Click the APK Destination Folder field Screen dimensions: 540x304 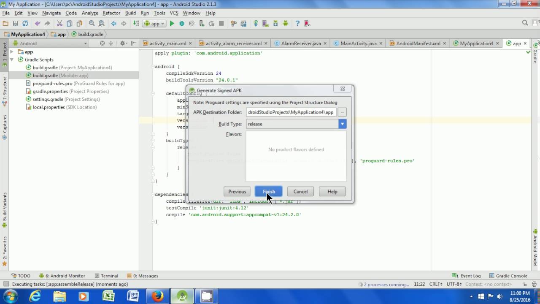tap(291, 112)
